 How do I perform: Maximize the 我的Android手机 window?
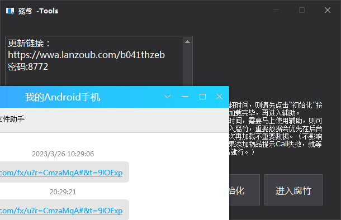[202, 97]
